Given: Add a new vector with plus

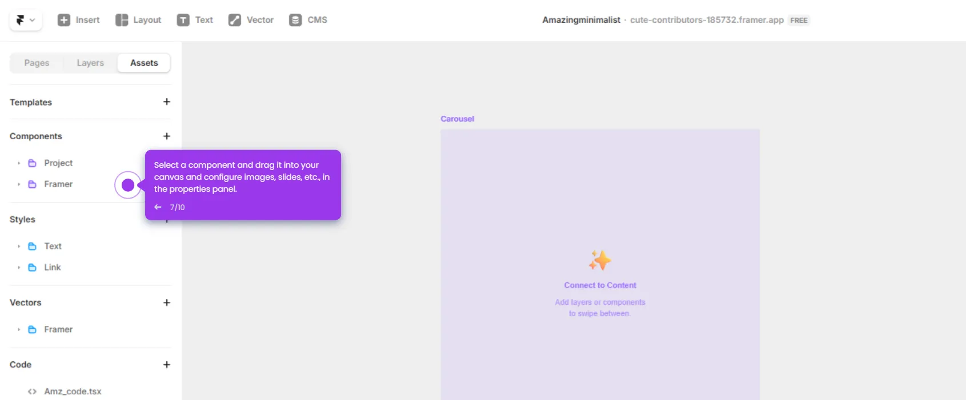Looking at the screenshot, I should pos(167,302).
